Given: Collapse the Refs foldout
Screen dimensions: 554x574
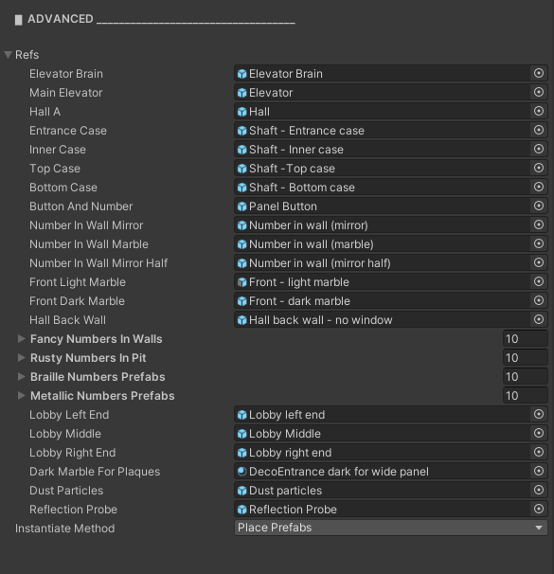Looking at the screenshot, I should coord(9,55).
